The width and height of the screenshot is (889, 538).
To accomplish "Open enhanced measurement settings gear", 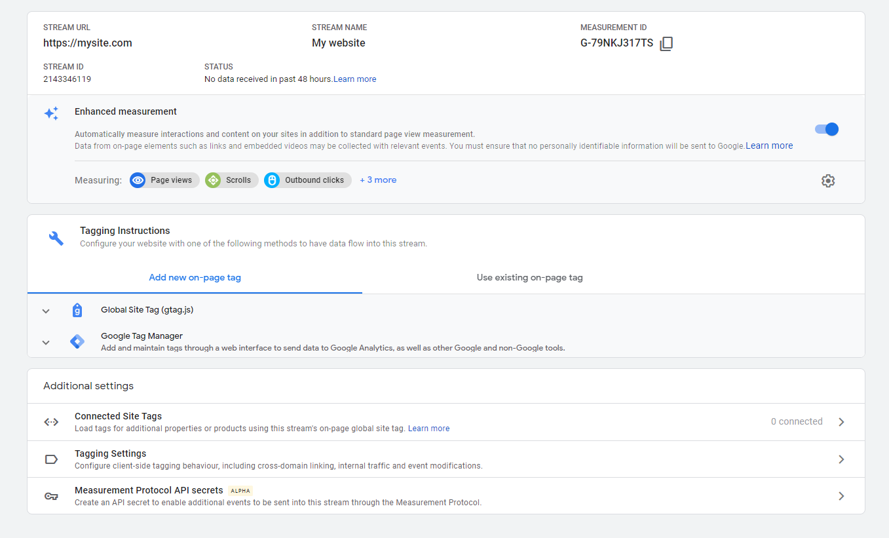I will coord(828,181).
